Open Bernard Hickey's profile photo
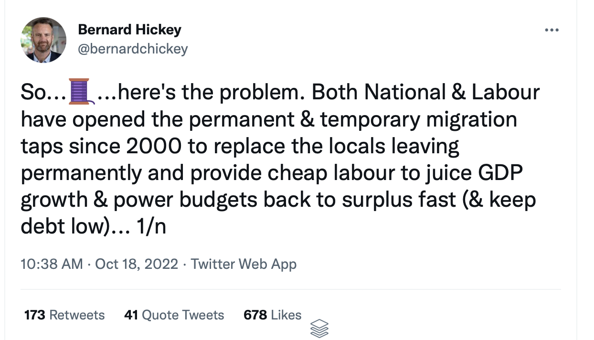Image resolution: width=594 pixels, height=340 pixels. pos(43,40)
